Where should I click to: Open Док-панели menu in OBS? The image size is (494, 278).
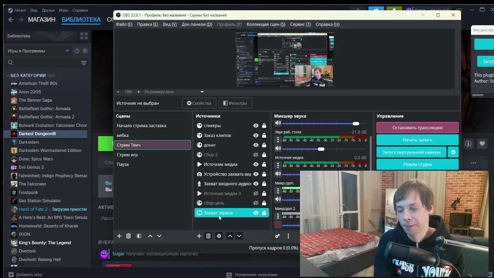click(x=197, y=24)
